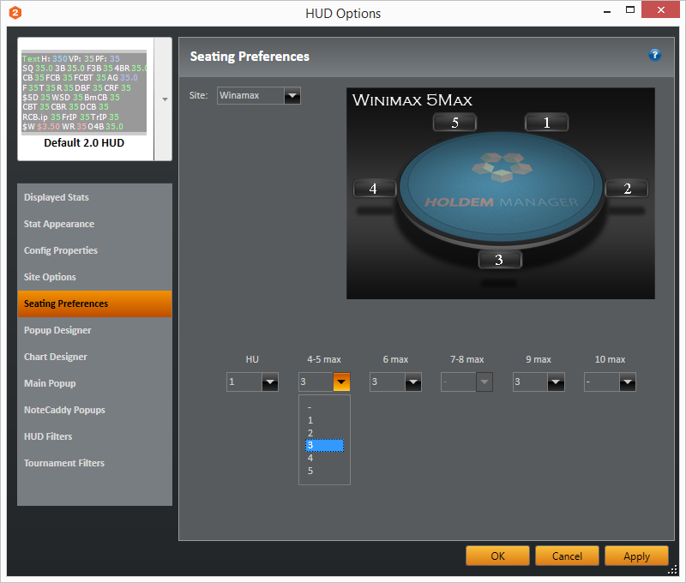Click the Cancel button
This screenshot has height=583, width=686.
pyautogui.click(x=567, y=556)
